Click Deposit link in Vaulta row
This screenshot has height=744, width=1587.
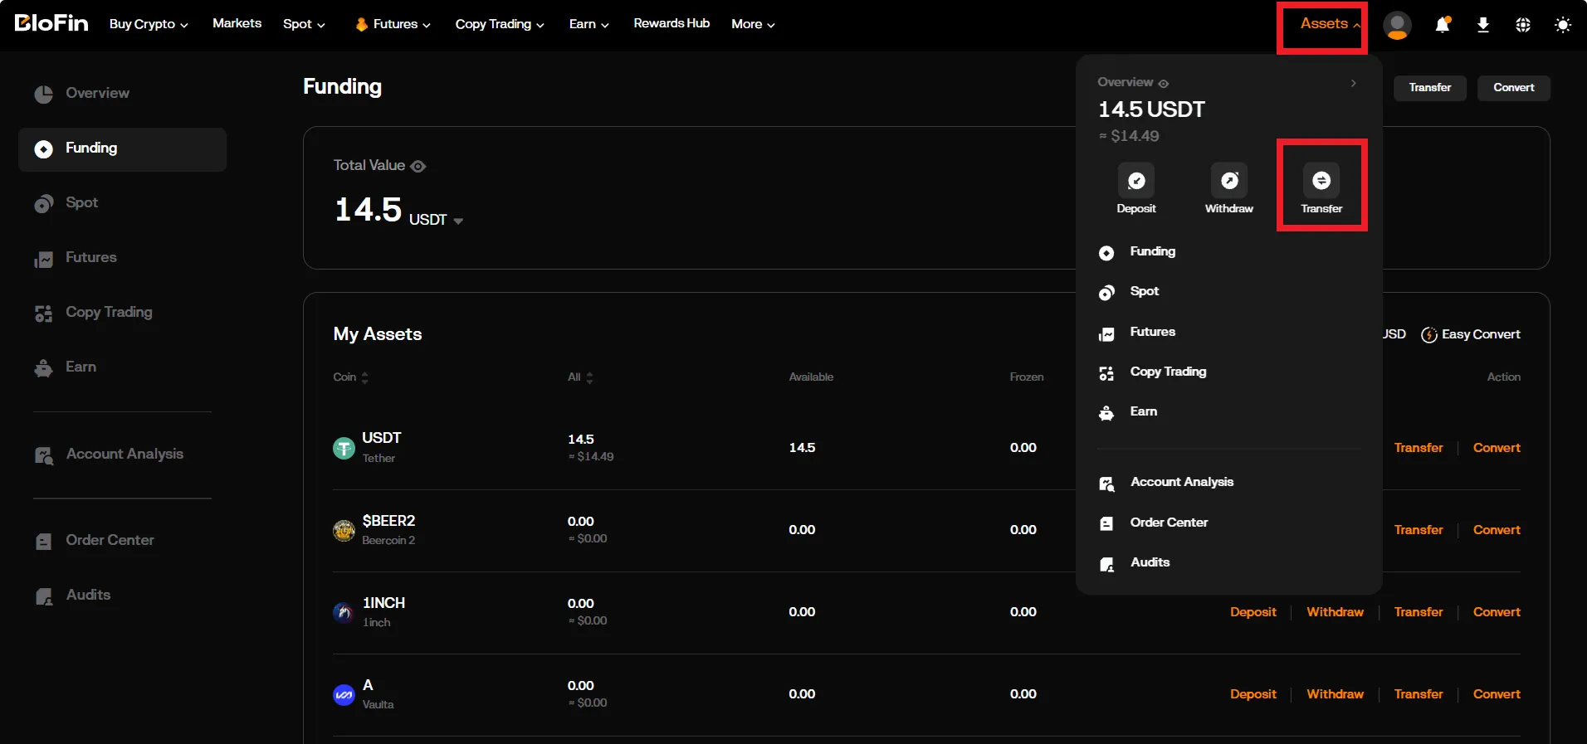pos(1253,694)
